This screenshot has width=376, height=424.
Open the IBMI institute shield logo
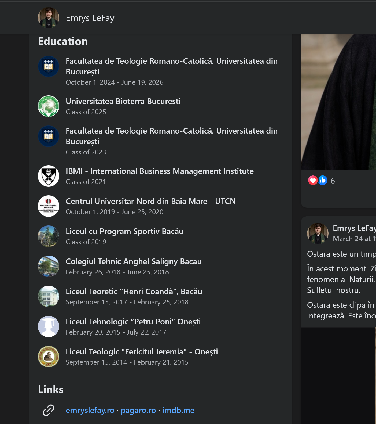49,176
